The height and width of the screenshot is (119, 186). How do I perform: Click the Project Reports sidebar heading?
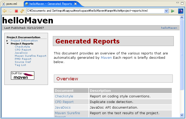point(22,44)
